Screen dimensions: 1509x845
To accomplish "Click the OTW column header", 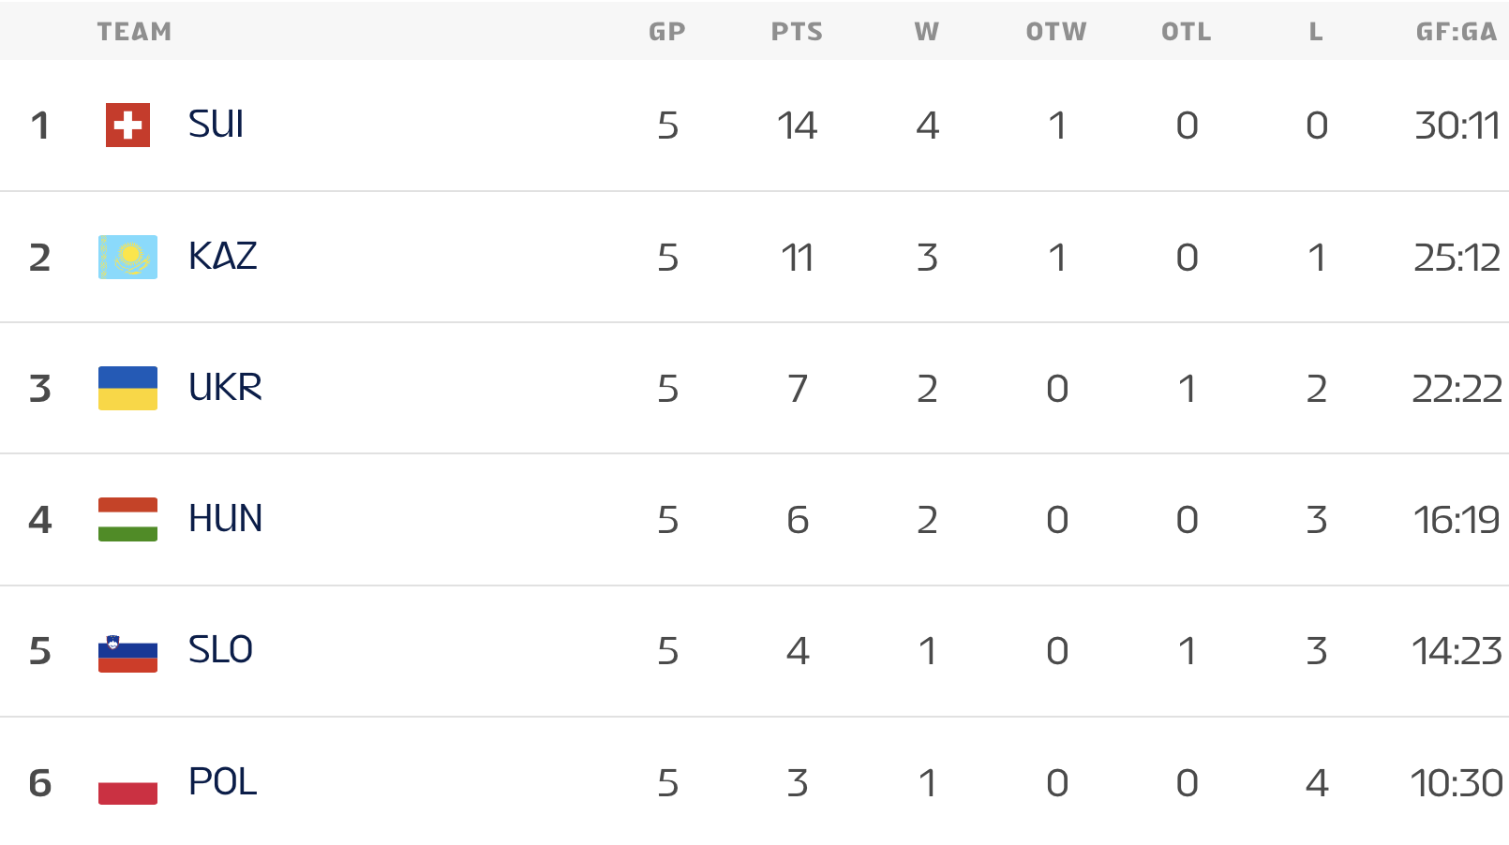I will coord(1056,32).
